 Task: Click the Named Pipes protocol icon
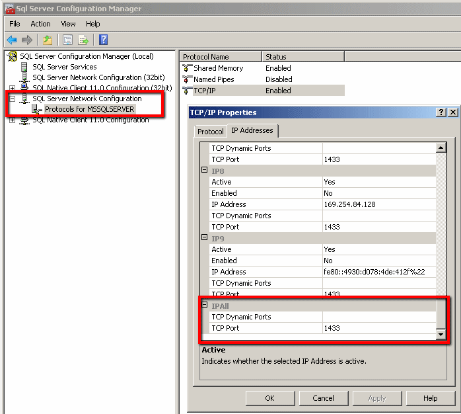tap(187, 79)
